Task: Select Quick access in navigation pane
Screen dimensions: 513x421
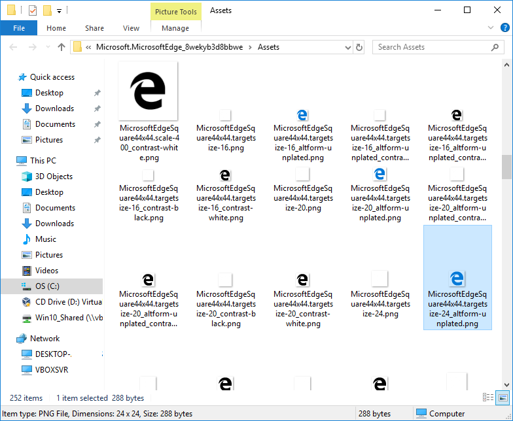Action: pos(52,77)
